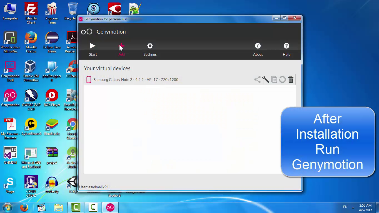Click the 'Your virtual devices' heading
This screenshot has height=213, width=379.
pyautogui.click(x=107, y=68)
